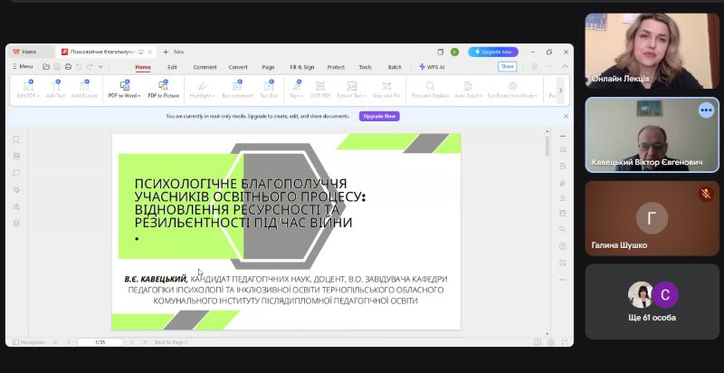Close the Психологічне благополуччя document tab

pyautogui.click(x=149, y=53)
